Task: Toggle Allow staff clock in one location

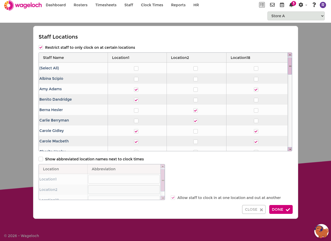Action: click(x=173, y=198)
